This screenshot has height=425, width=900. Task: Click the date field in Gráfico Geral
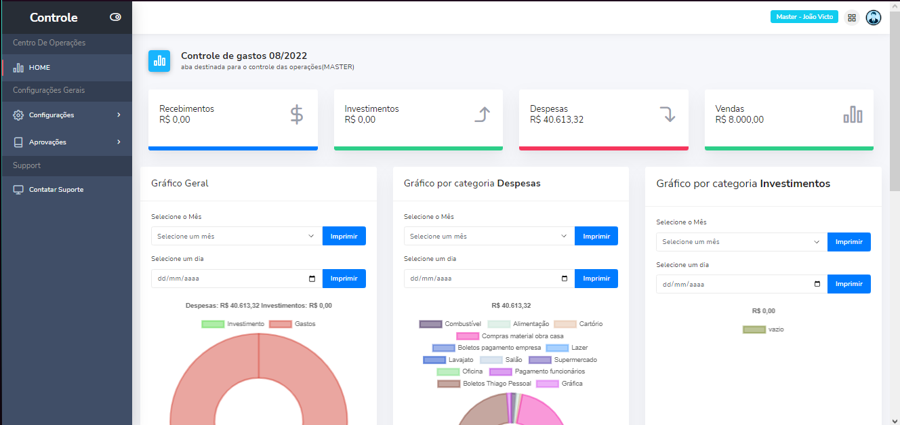pos(237,279)
